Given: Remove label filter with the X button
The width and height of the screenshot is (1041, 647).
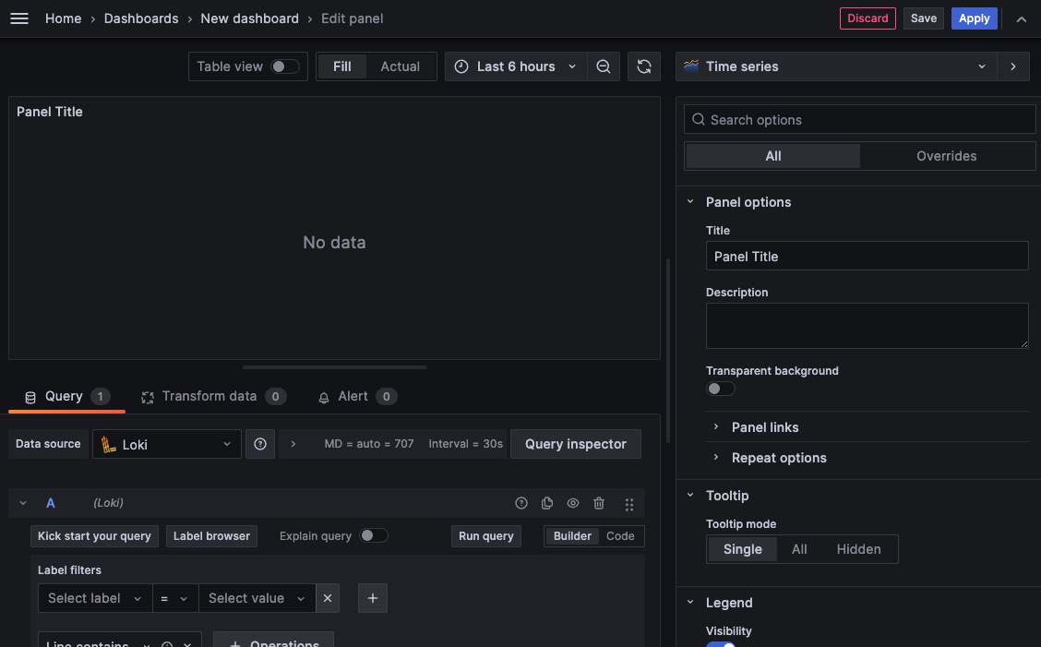Looking at the screenshot, I should coord(328,598).
